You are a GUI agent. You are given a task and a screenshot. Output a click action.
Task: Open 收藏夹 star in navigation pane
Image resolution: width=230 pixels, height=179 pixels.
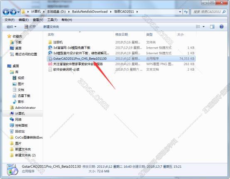tap(9, 36)
